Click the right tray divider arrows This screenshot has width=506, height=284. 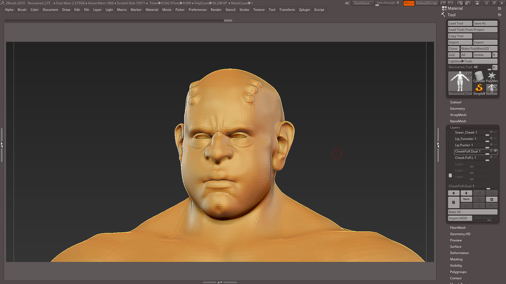(438, 145)
